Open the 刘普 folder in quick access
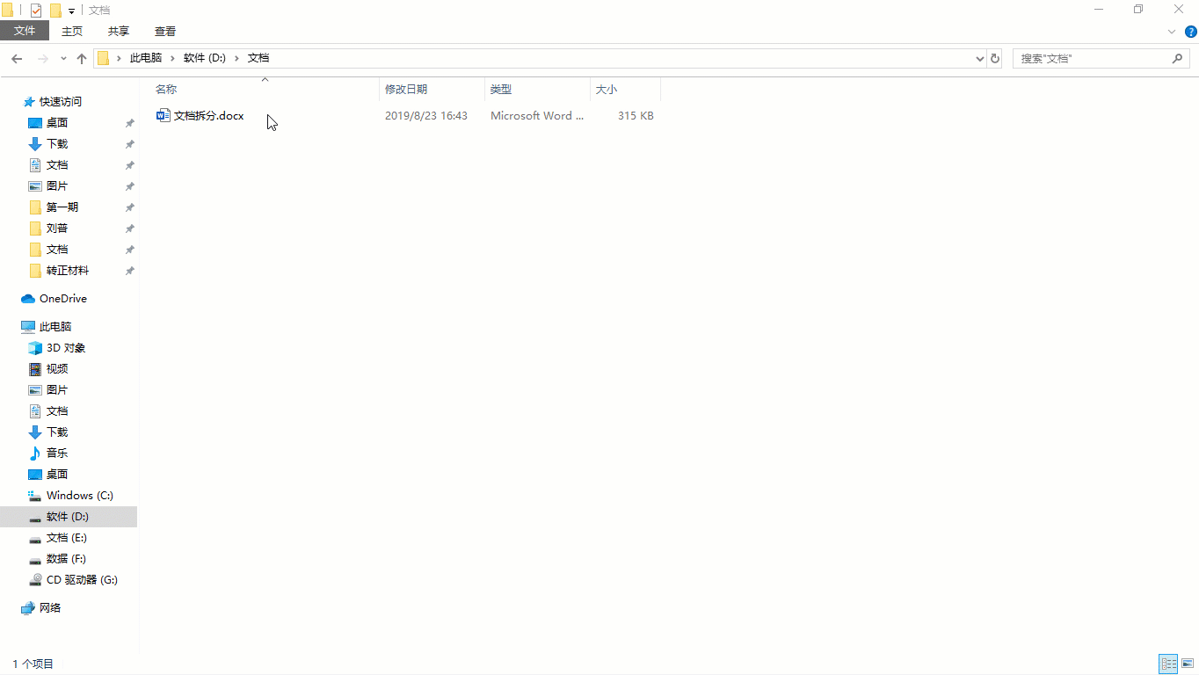 [57, 229]
